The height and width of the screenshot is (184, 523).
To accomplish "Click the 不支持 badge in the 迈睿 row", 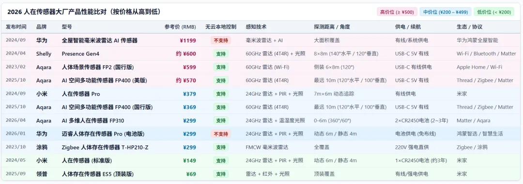I will click(221, 134).
